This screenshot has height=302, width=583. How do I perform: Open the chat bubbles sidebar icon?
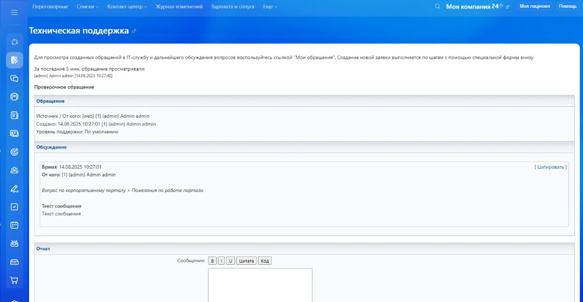point(14,78)
